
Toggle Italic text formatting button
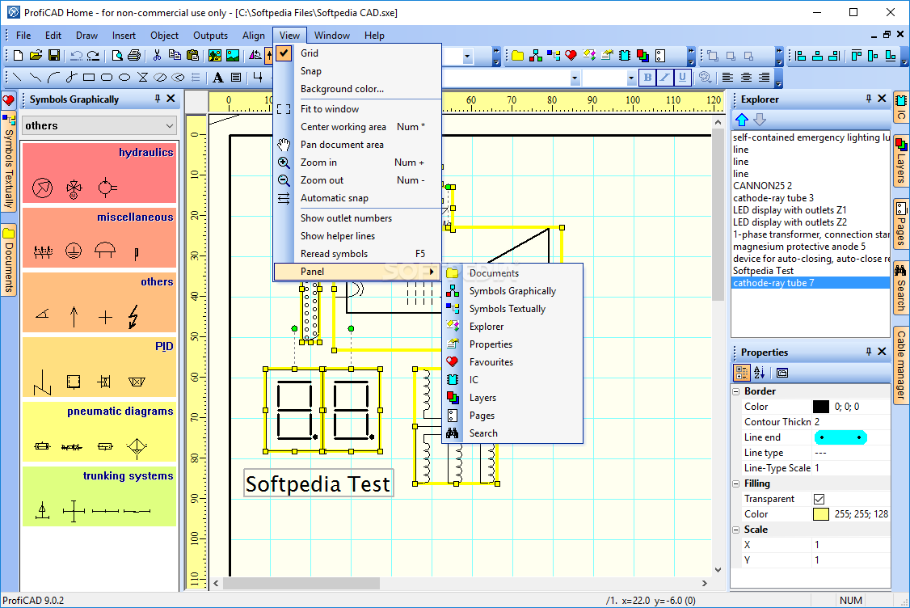(x=665, y=78)
